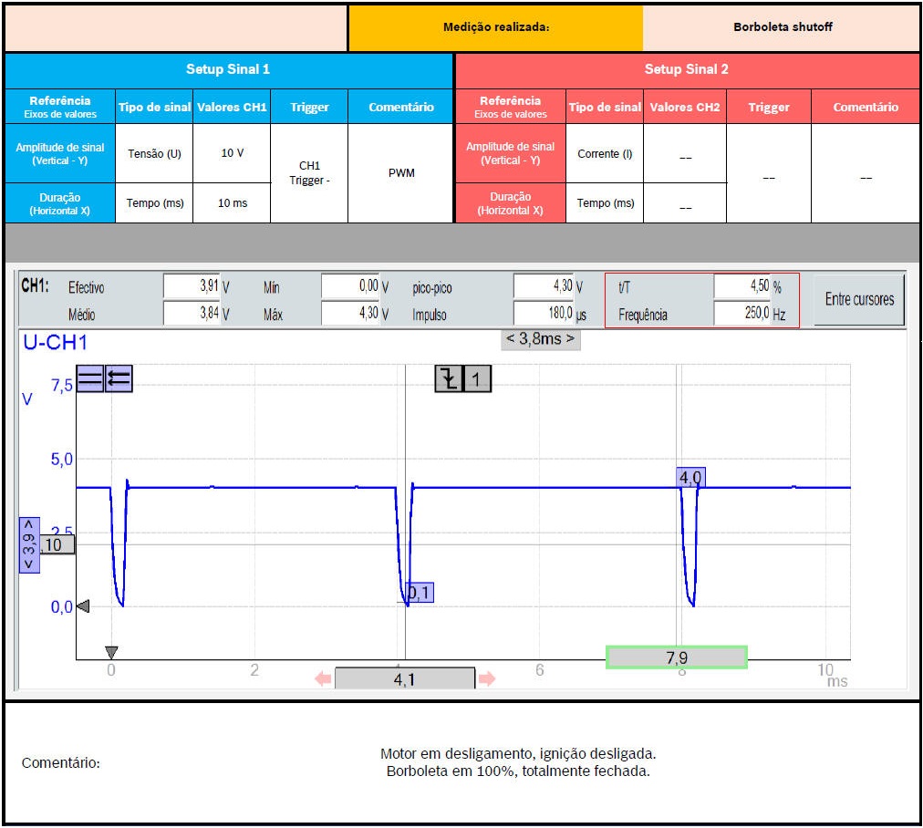
Task: Click the left-arrow lines icon on graph
Action: click(119, 378)
